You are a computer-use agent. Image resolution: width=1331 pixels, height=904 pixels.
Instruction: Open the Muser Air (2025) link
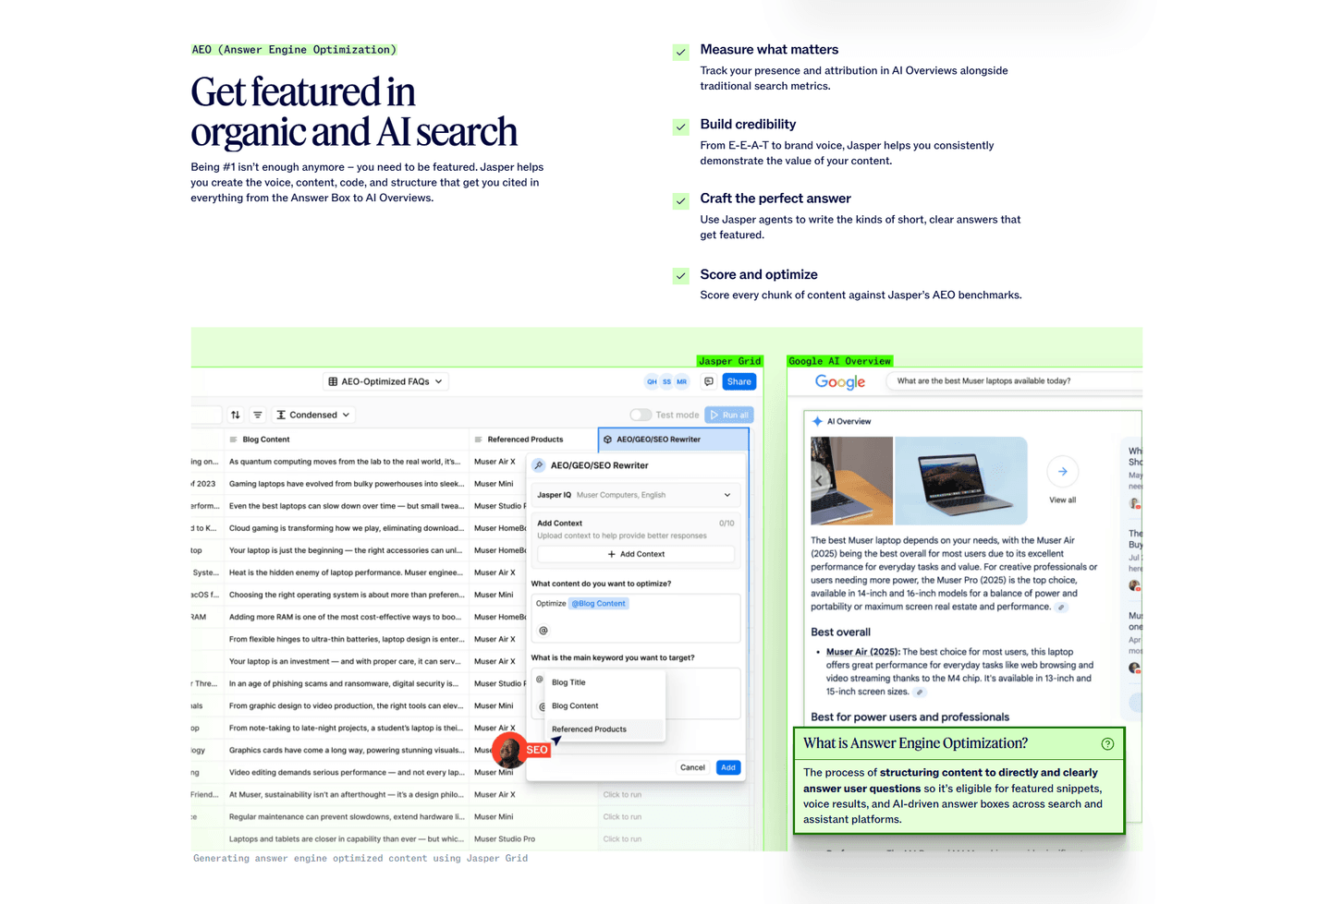coord(861,652)
